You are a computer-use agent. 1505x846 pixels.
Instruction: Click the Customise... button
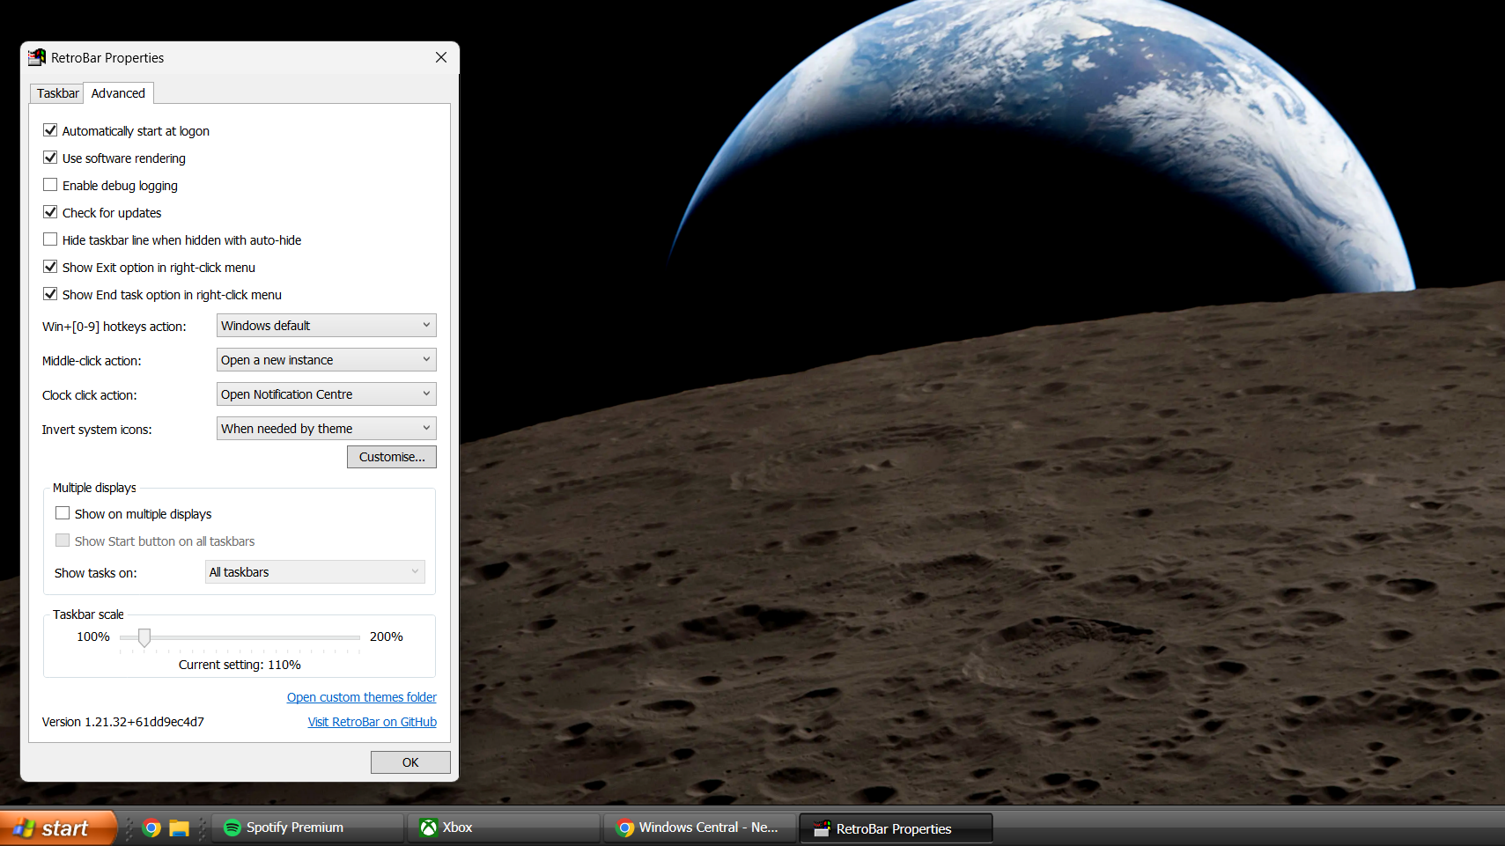pyautogui.click(x=391, y=457)
